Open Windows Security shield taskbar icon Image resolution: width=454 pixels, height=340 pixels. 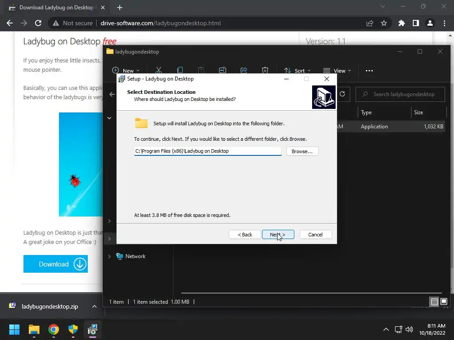pos(73,329)
